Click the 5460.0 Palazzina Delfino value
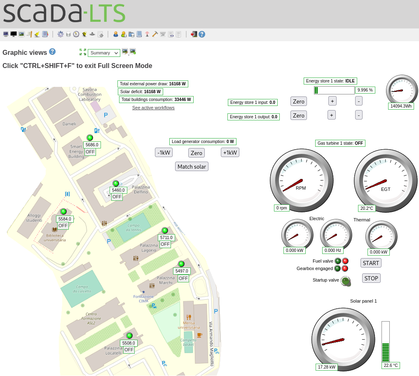This screenshot has width=419, height=376. pos(118,190)
